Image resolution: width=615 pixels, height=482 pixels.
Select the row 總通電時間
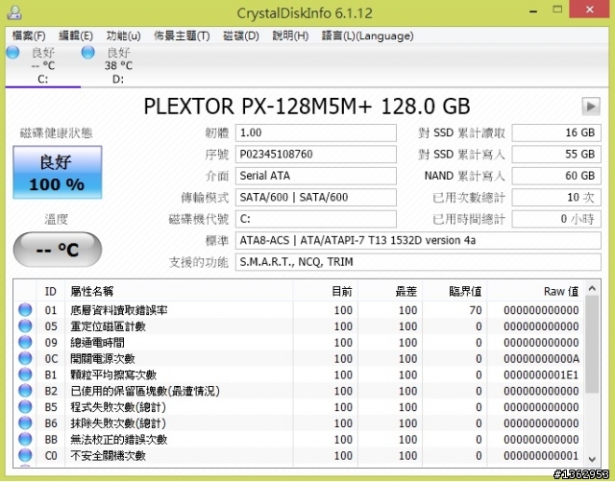300,342
